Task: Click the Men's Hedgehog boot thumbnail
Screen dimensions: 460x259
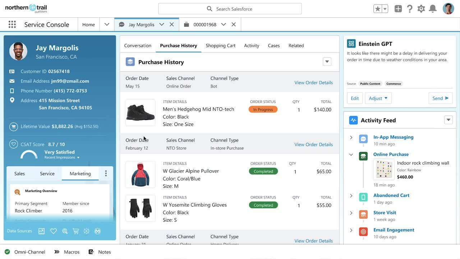Action: 141,113
